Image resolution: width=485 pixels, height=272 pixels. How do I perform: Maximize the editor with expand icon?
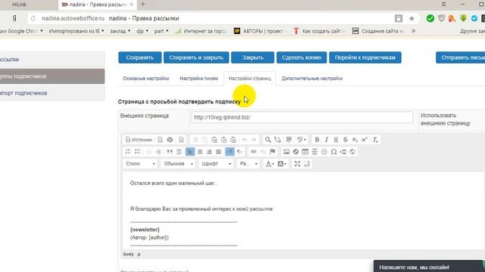297,164
